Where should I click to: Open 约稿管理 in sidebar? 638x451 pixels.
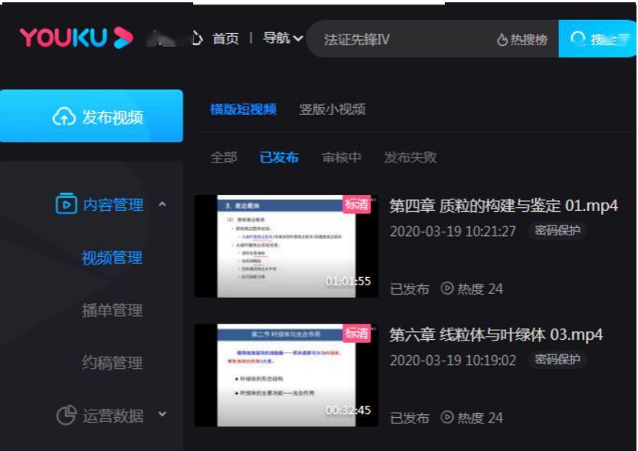tap(112, 363)
